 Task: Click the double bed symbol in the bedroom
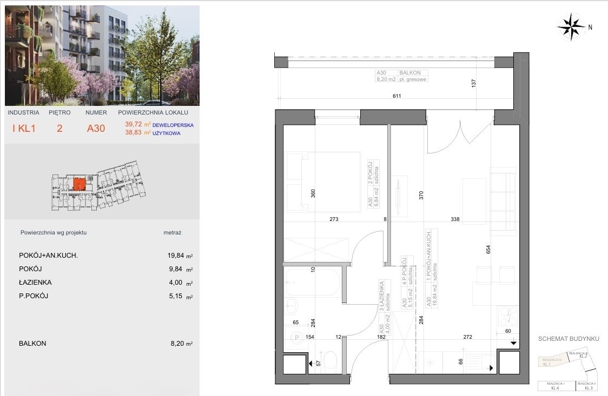[x=322, y=183]
